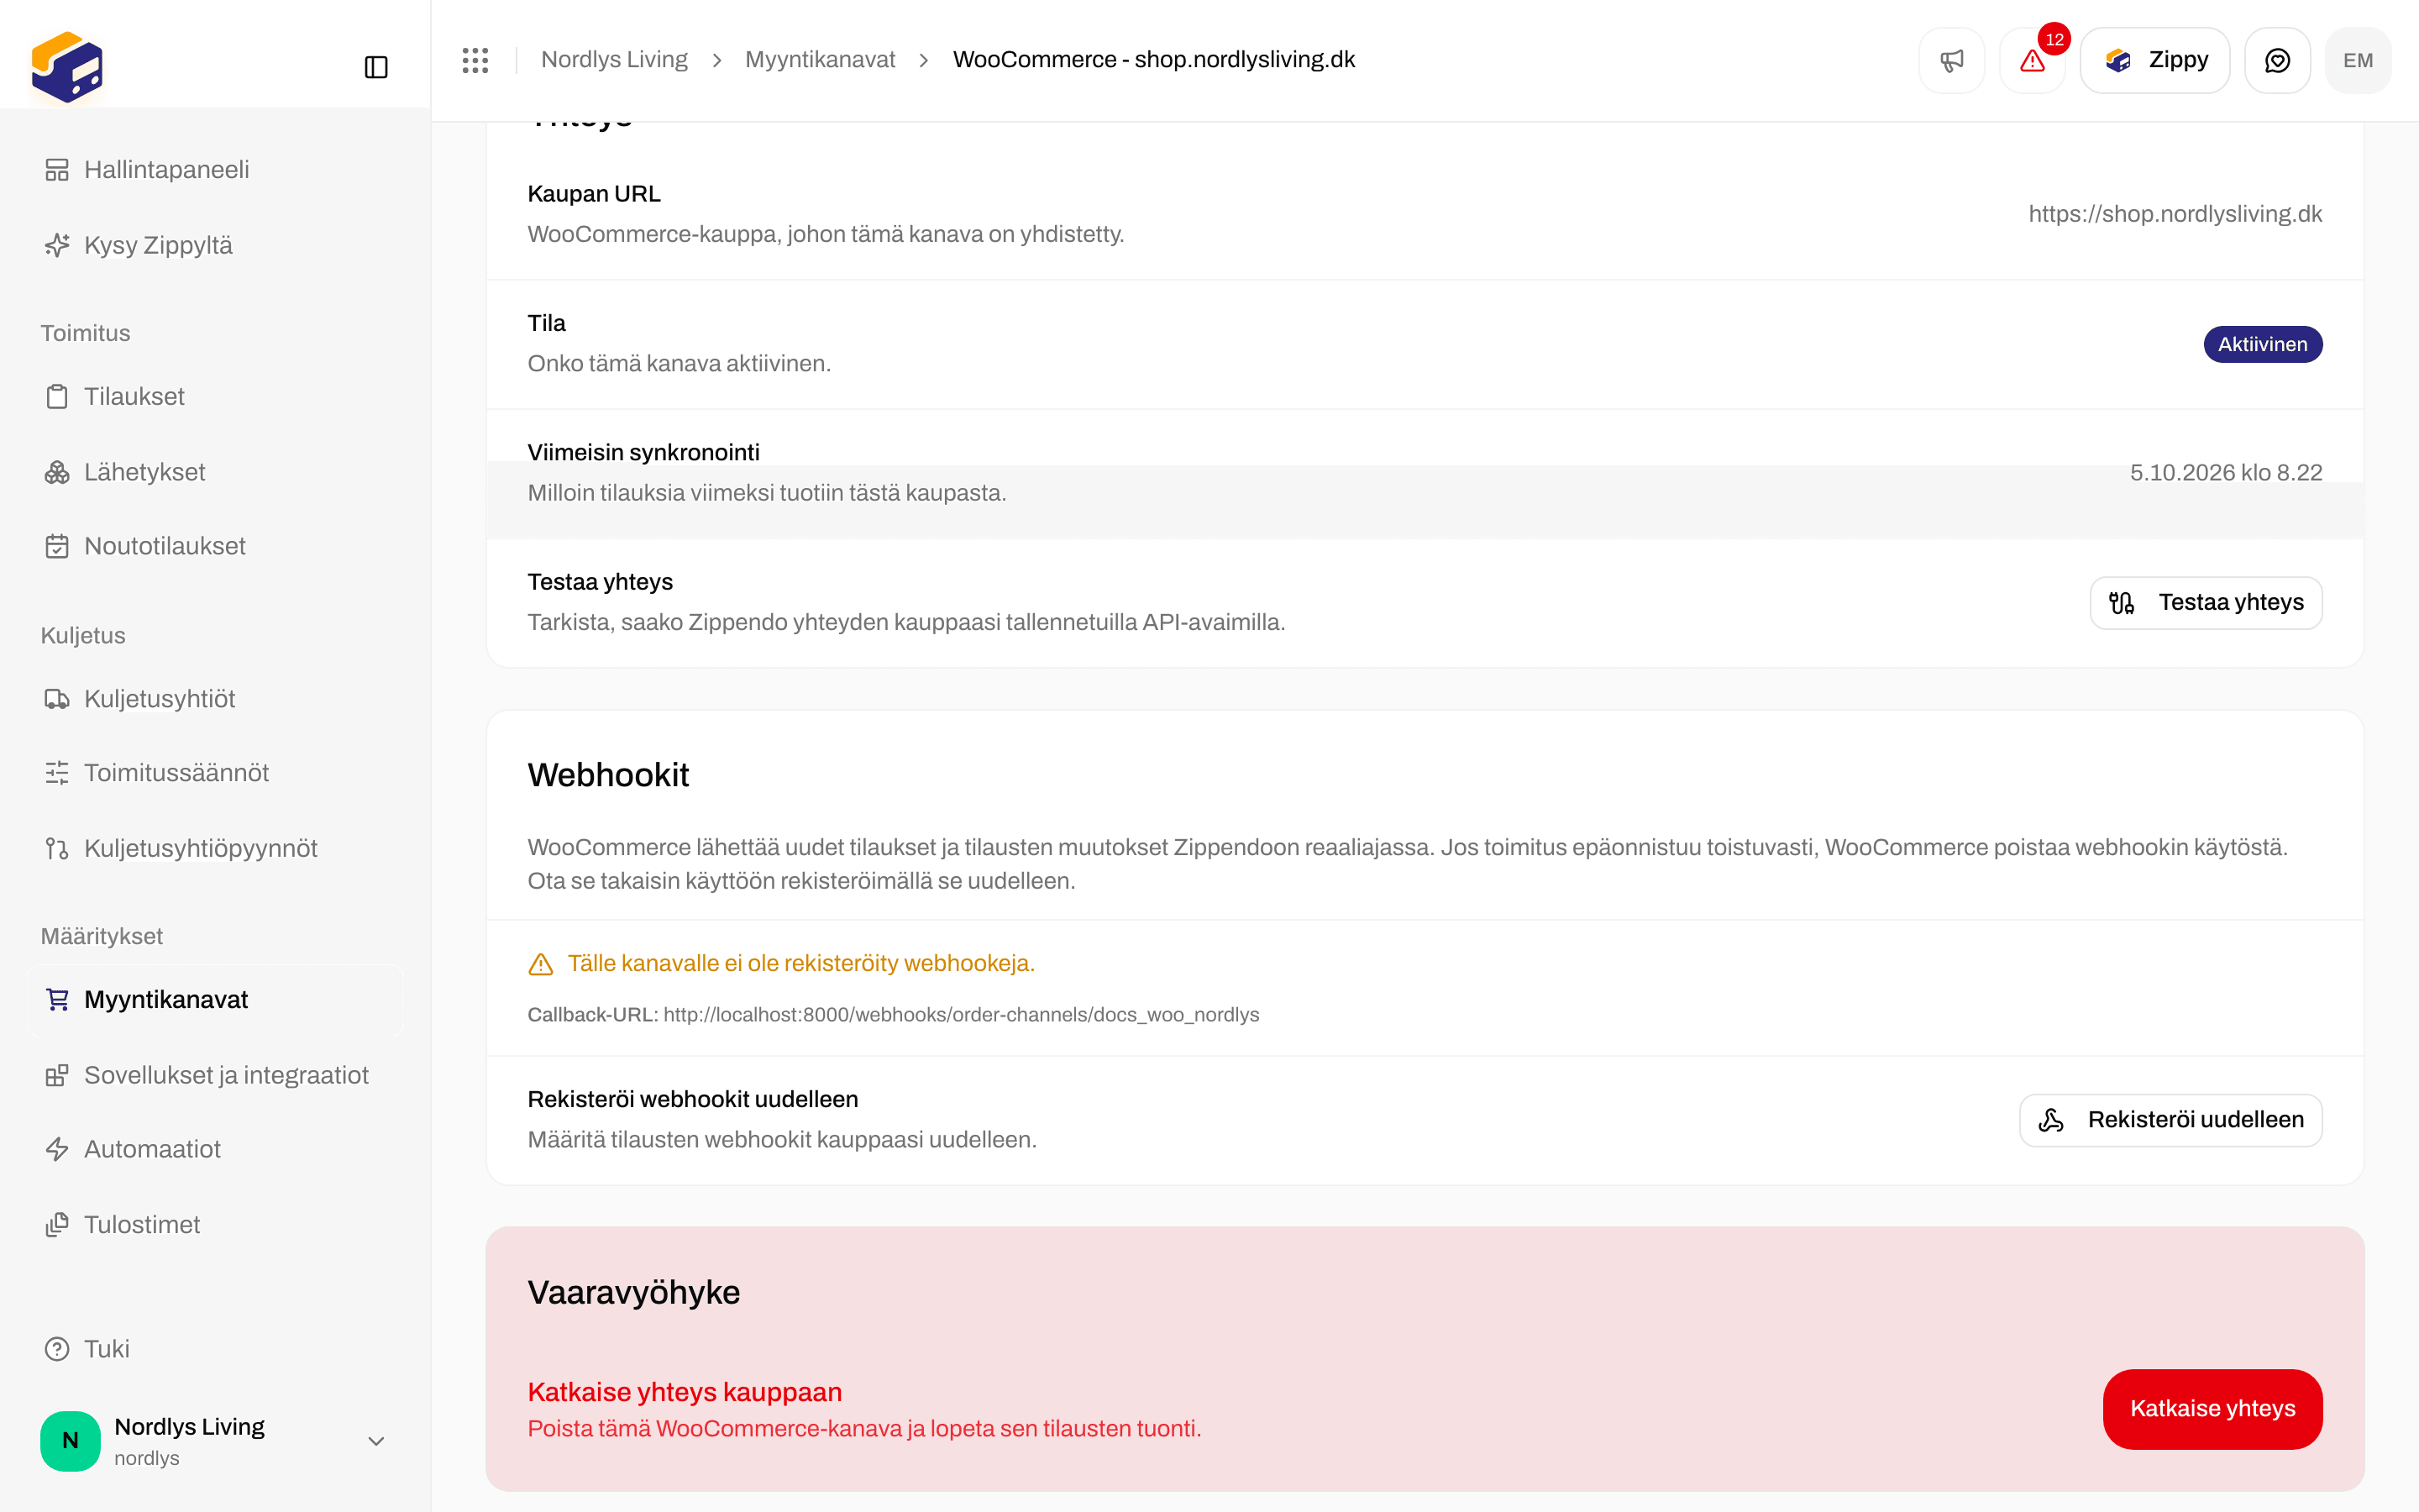Open Kysy Zippyltä

216,245
